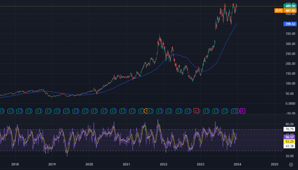Click the red earnings marker icon

[196, 111]
